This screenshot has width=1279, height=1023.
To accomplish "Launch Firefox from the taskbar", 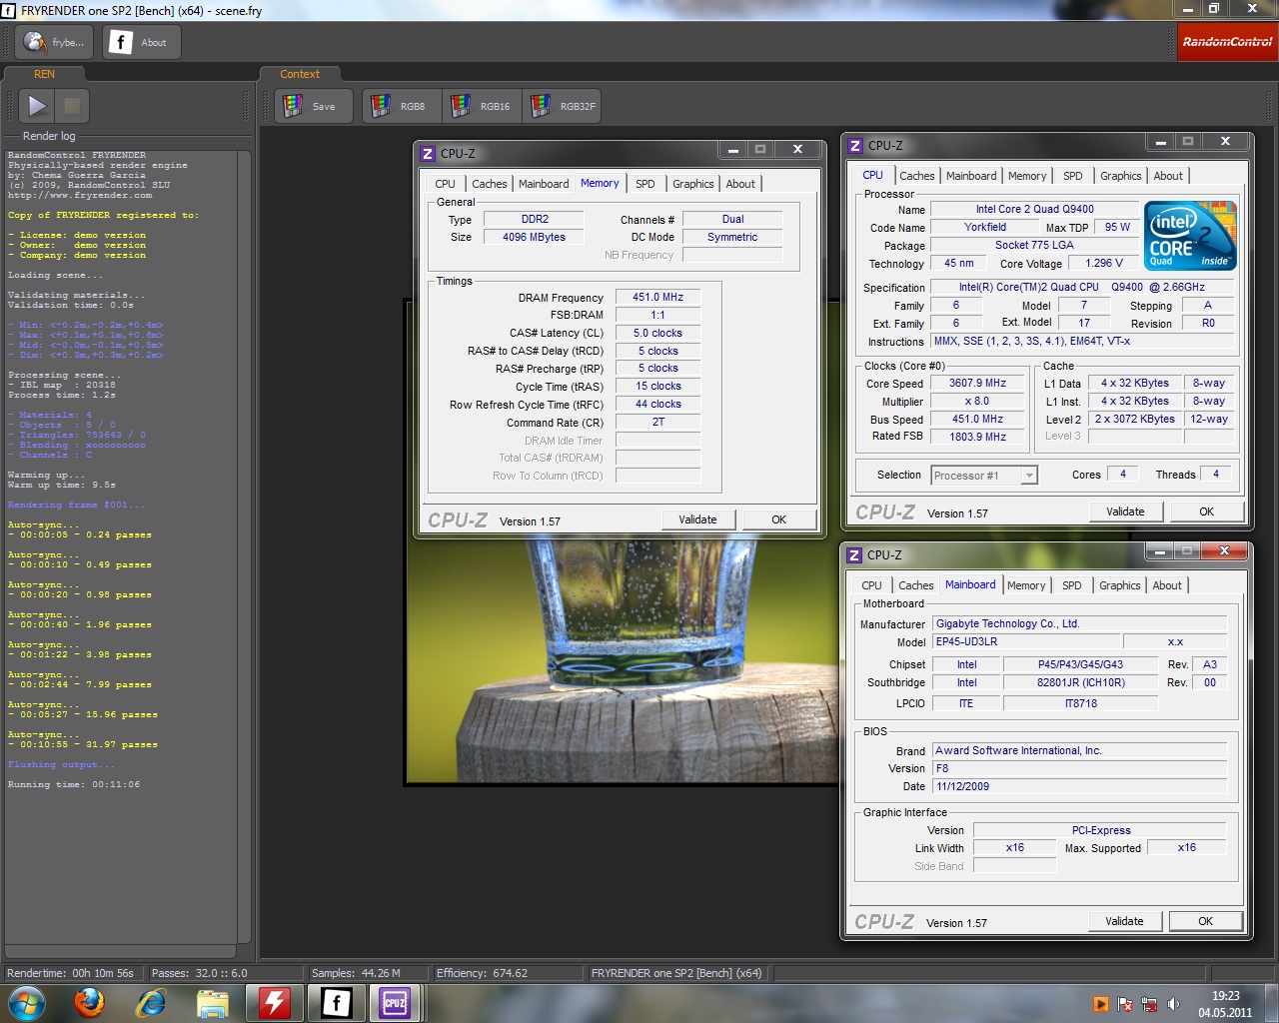I will 90,1003.
